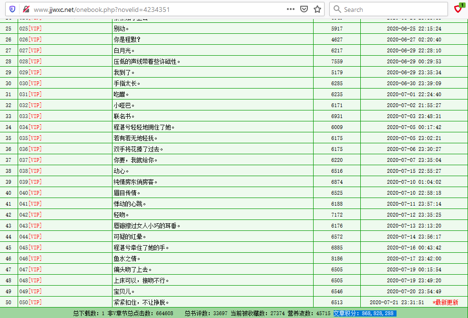Click the magnifier icon in the search box
Viewport: 468px width, 318px height.
(x=337, y=9)
